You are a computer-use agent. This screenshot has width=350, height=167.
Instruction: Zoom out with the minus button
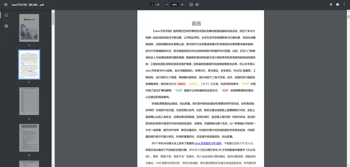pyautogui.click(x=167, y=4)
